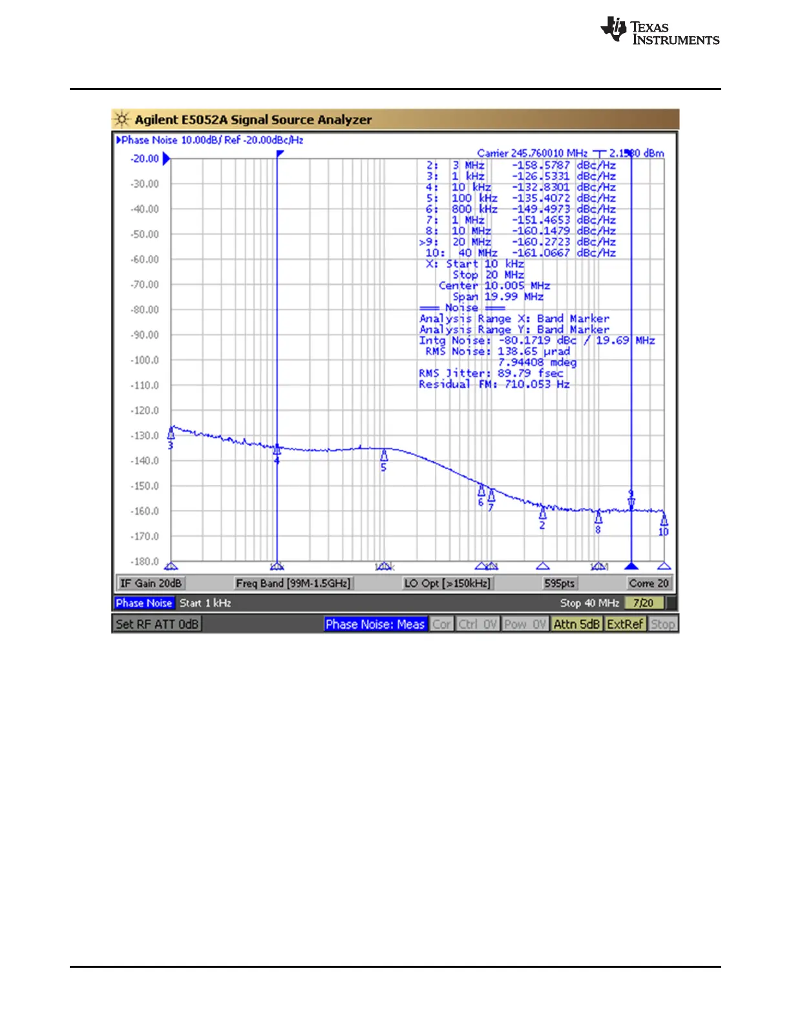Click the marker 10 readout '-161.0667 dBc/Hz'
Image resolution: width=791 pixels, height=1024 pixels.
pyautogui.click(x=564, y=253)
